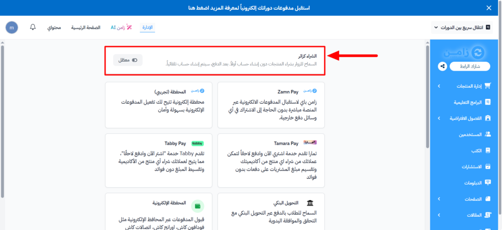Click the green wallet icon of المحفظة الإلكترونية
Viewport: 502px width, 230px height.
point(198,206)
